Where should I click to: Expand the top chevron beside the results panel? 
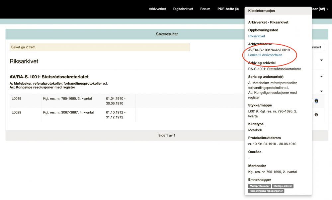[x=321, y=60]
